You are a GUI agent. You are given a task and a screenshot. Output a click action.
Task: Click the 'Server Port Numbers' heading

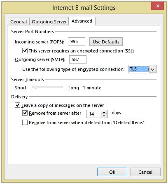point(33,32)
